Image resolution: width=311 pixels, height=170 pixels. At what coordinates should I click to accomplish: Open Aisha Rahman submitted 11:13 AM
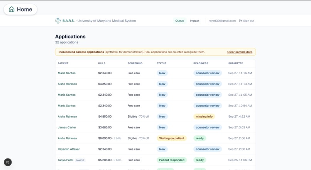pyautogui.click(x=67, y=84)
